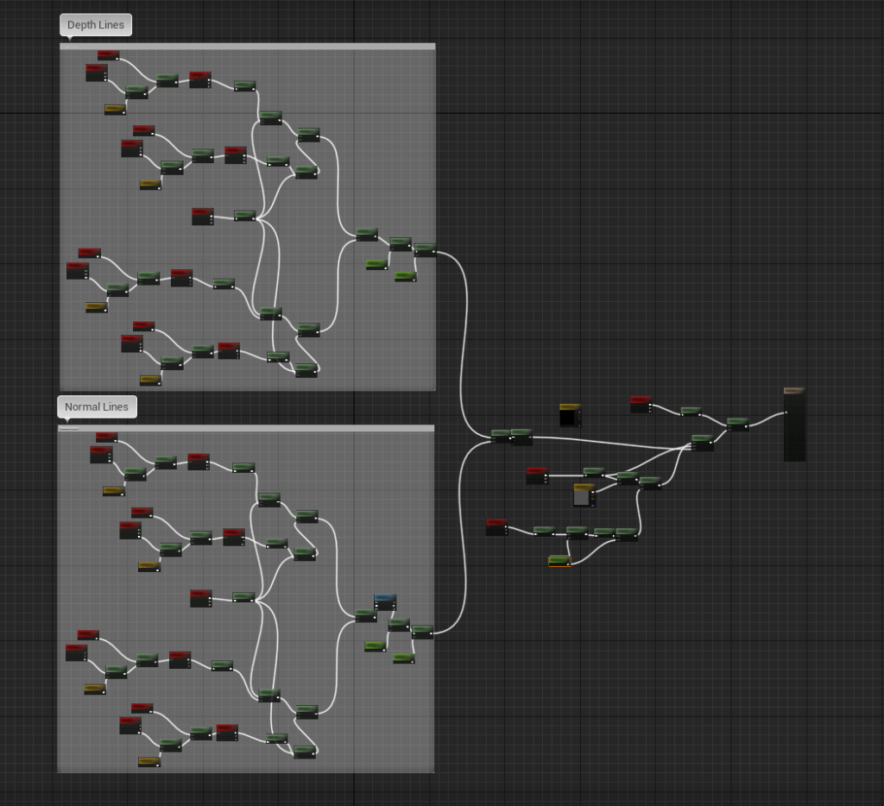This screenshot has width=884, height=806.
Task: Select the topmost yellow node in Depth Lines group
Action: click(x=114, y=110)
